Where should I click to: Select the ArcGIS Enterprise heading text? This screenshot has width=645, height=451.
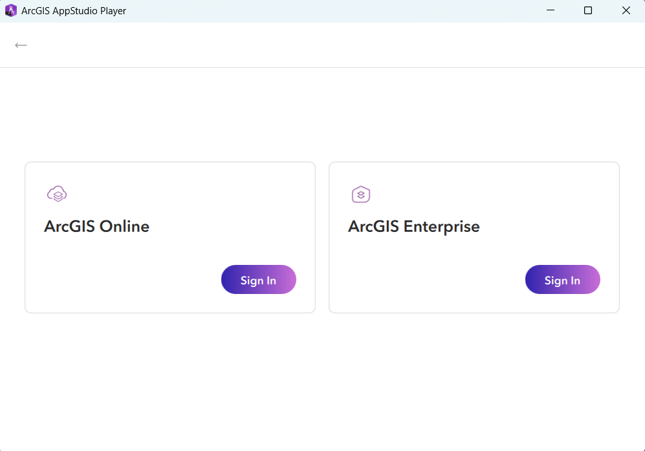(414, 227)
